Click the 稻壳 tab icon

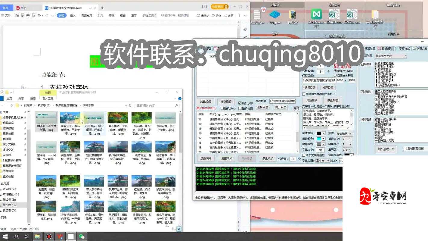click(x=18, y=8)
